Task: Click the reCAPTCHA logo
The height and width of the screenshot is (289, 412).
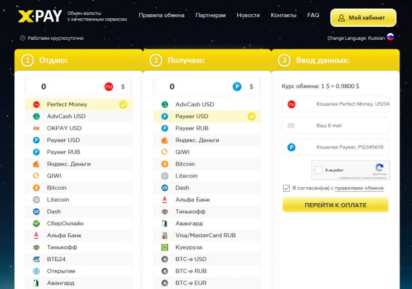Action: coord(379,168)
